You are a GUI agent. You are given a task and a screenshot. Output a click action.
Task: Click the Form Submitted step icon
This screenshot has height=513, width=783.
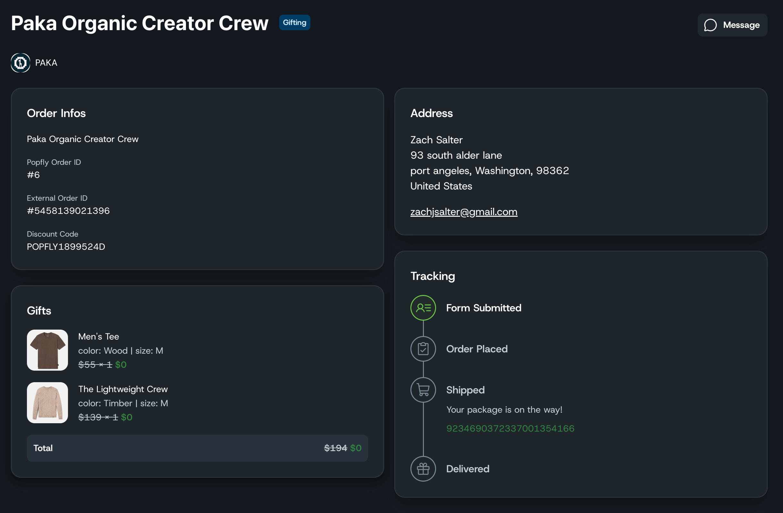click(x=423, y=308)
